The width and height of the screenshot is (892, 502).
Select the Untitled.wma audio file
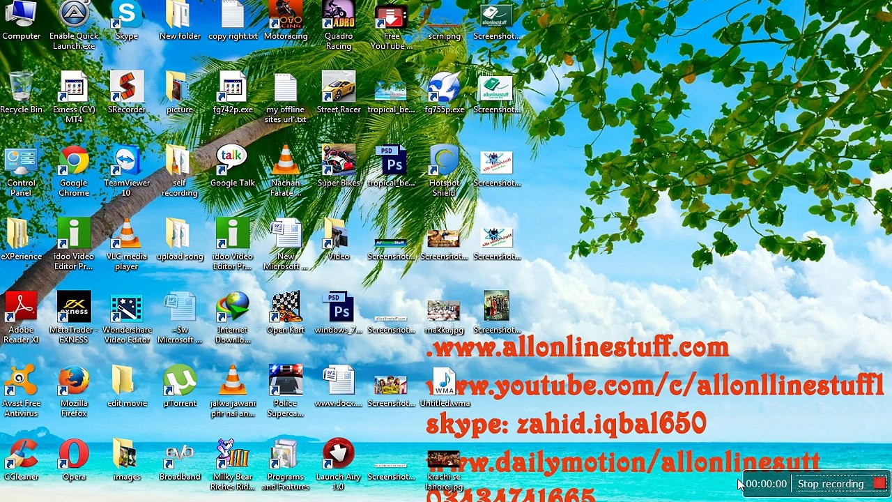pyautogui.click(x=444, y=387)
